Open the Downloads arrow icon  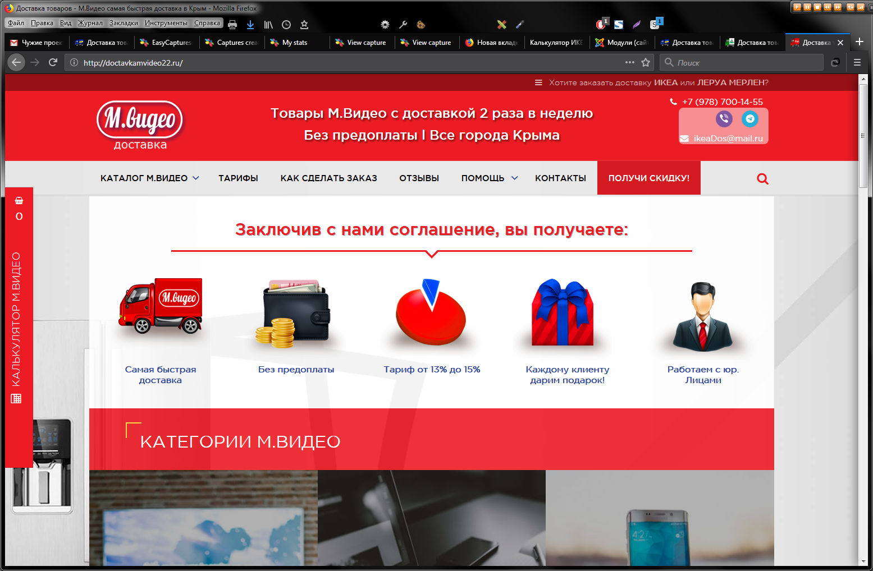(250, 25)
